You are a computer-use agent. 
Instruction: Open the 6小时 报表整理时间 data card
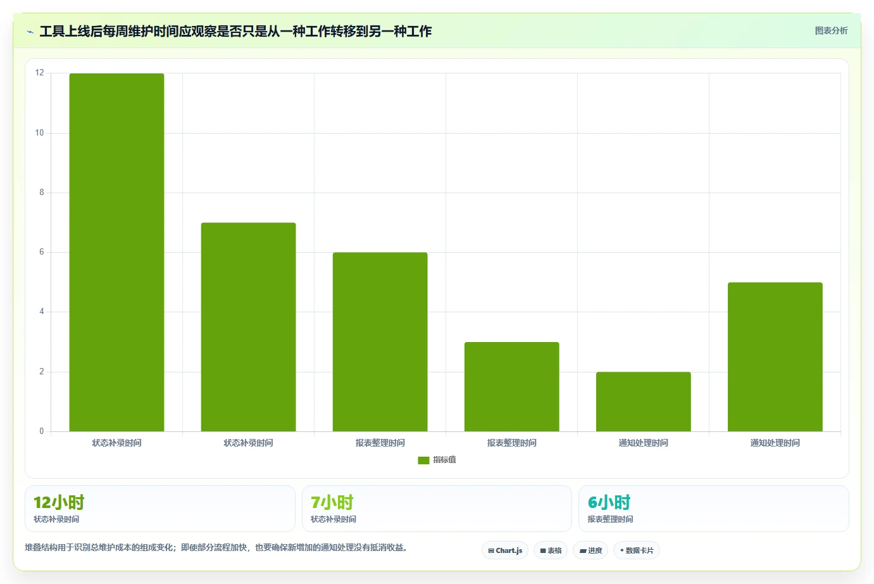[x=714, y=509]
